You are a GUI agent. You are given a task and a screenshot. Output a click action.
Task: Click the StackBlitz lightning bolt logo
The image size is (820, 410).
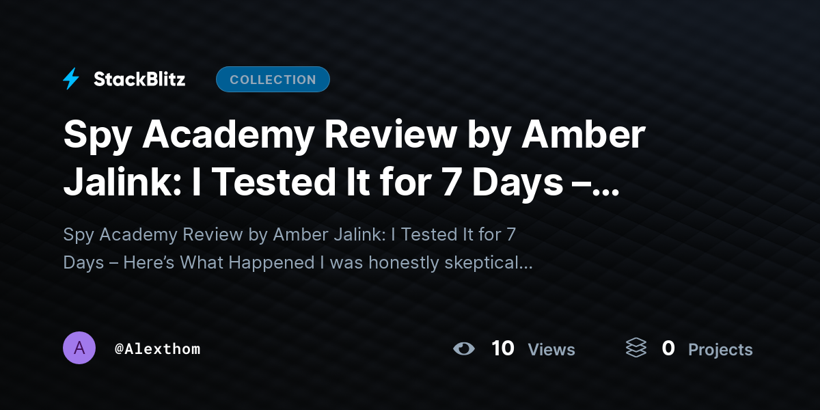(x=71, y=79)
